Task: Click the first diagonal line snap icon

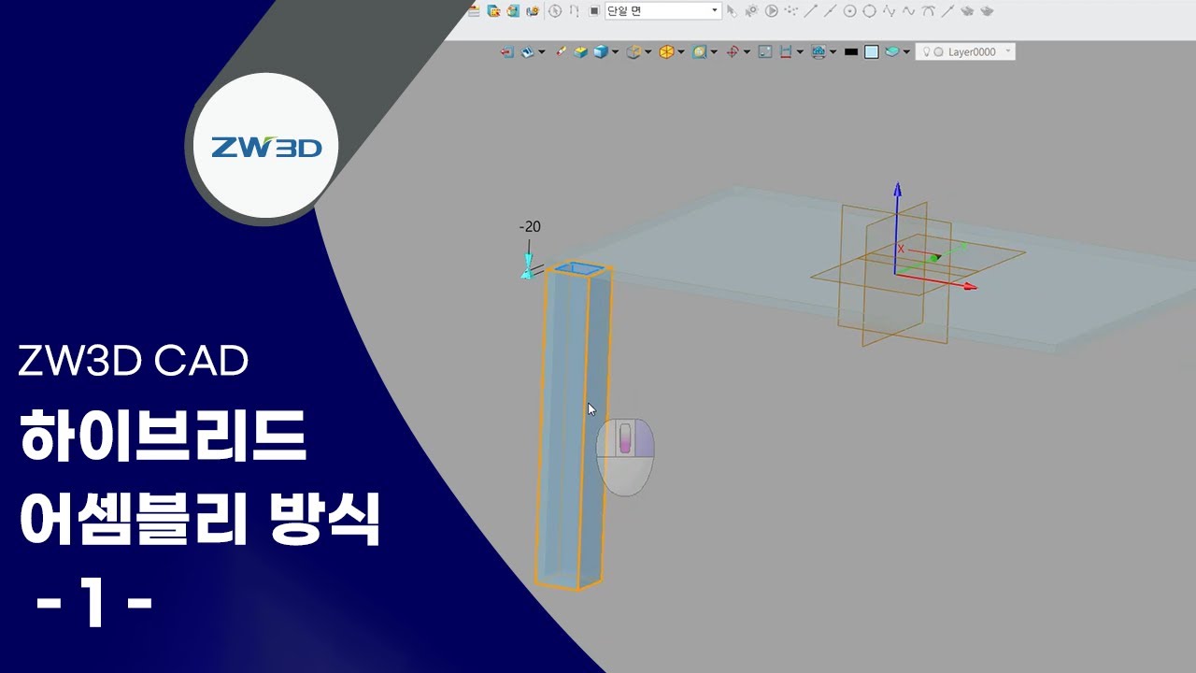Action: tap(810, 11)
